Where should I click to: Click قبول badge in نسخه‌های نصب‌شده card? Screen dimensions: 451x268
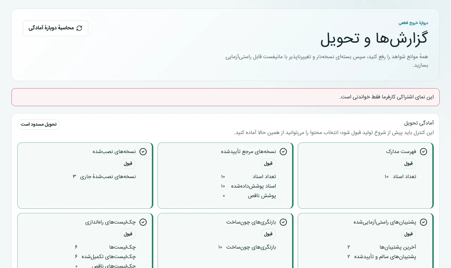128,164
